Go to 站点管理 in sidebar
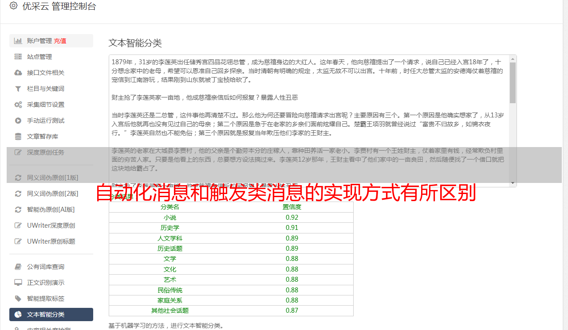The image size is (568, 330). 51,57
